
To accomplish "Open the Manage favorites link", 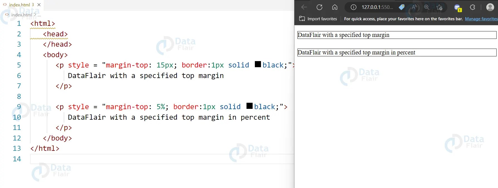I will pyautogui.click(x=481, y=19).
